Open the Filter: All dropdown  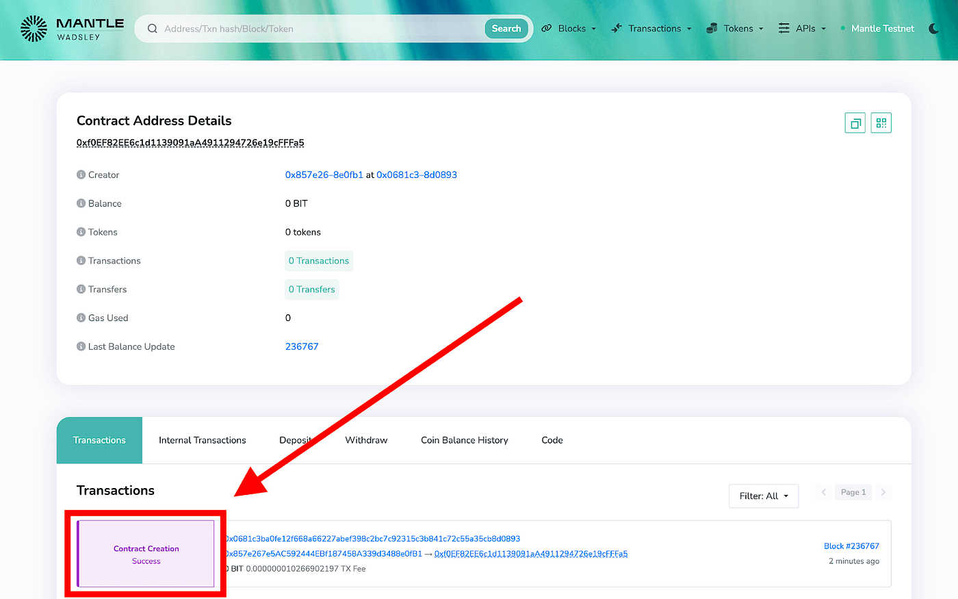click(764, 496)
